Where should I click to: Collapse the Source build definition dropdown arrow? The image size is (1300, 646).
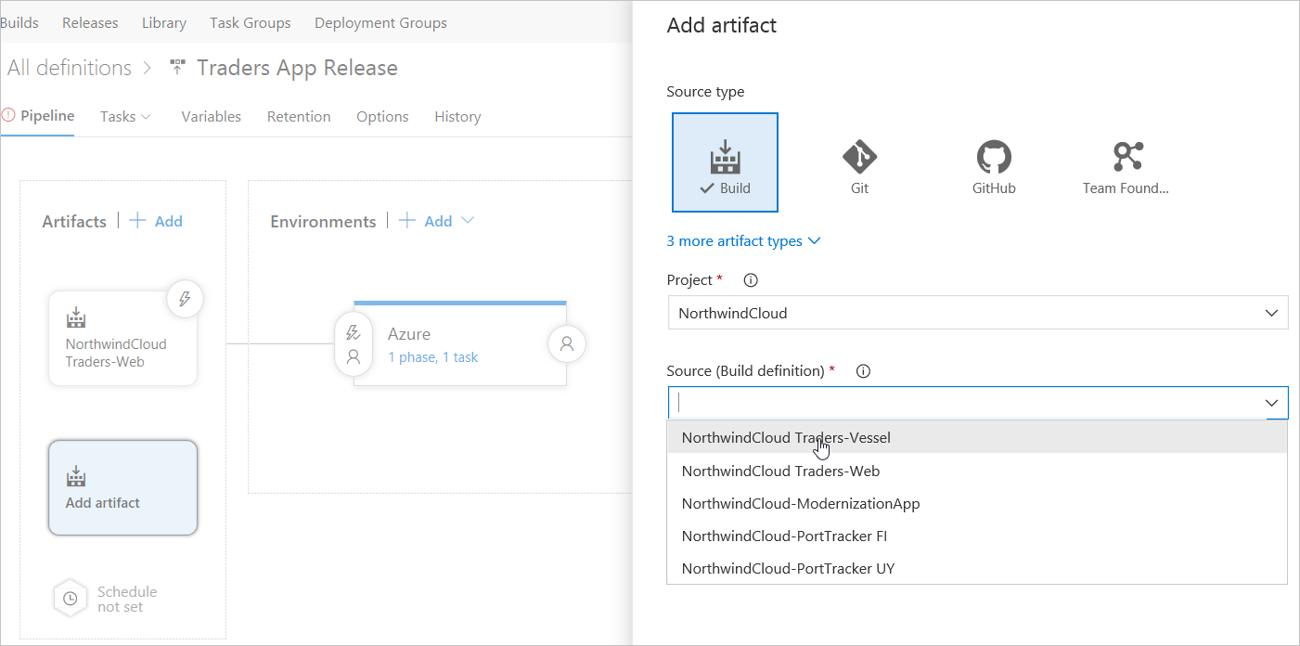pyautogui.click(x=1272, y=403)
